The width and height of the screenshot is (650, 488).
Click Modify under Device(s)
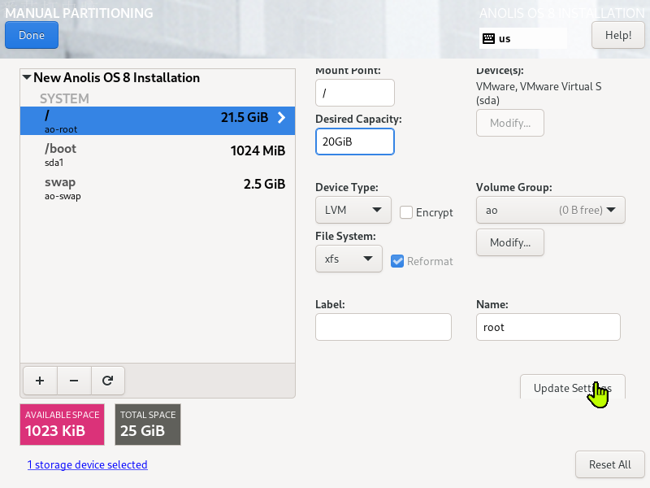point(510,123)
